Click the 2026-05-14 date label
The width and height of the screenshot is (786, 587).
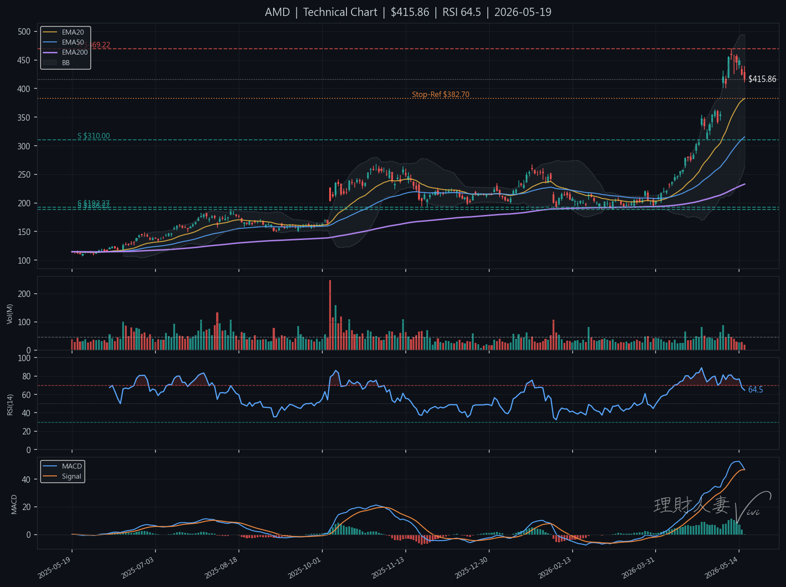721,567
